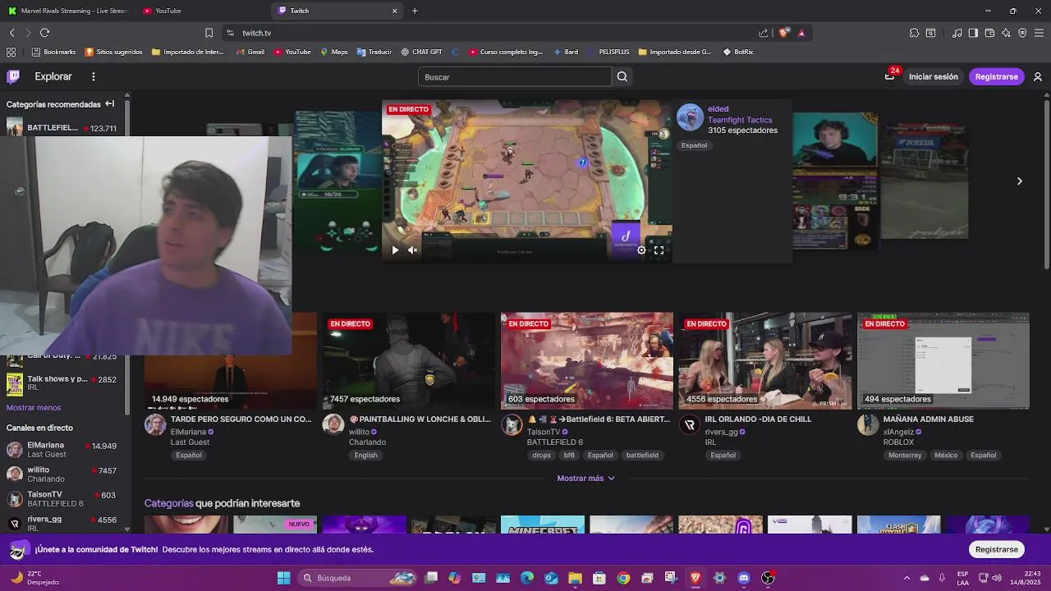
Task: Bookmark this page using the bookmark icon
Action: pos(209,33)
